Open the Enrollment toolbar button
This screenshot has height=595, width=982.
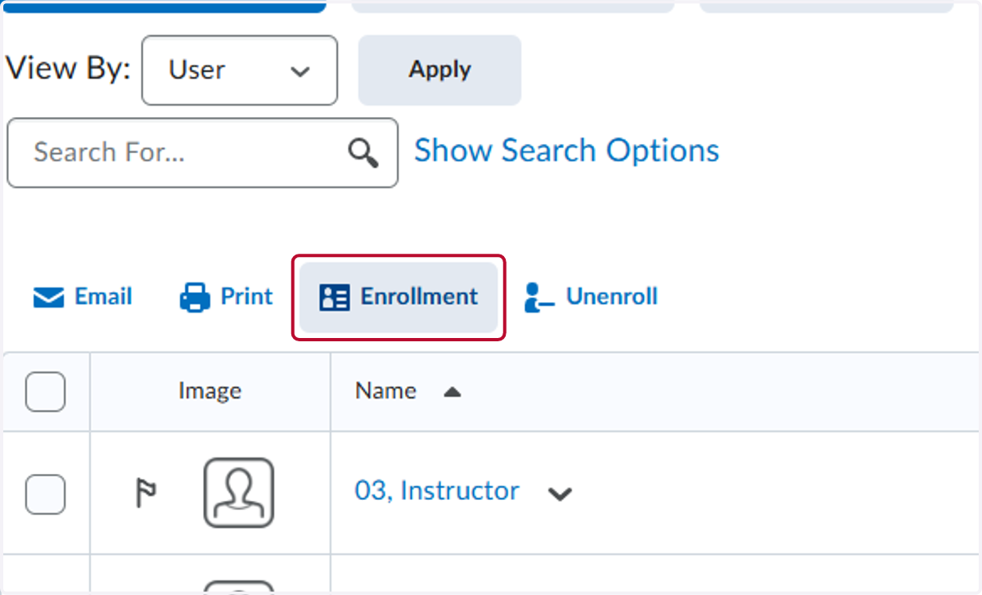click(x=399, y=297)
